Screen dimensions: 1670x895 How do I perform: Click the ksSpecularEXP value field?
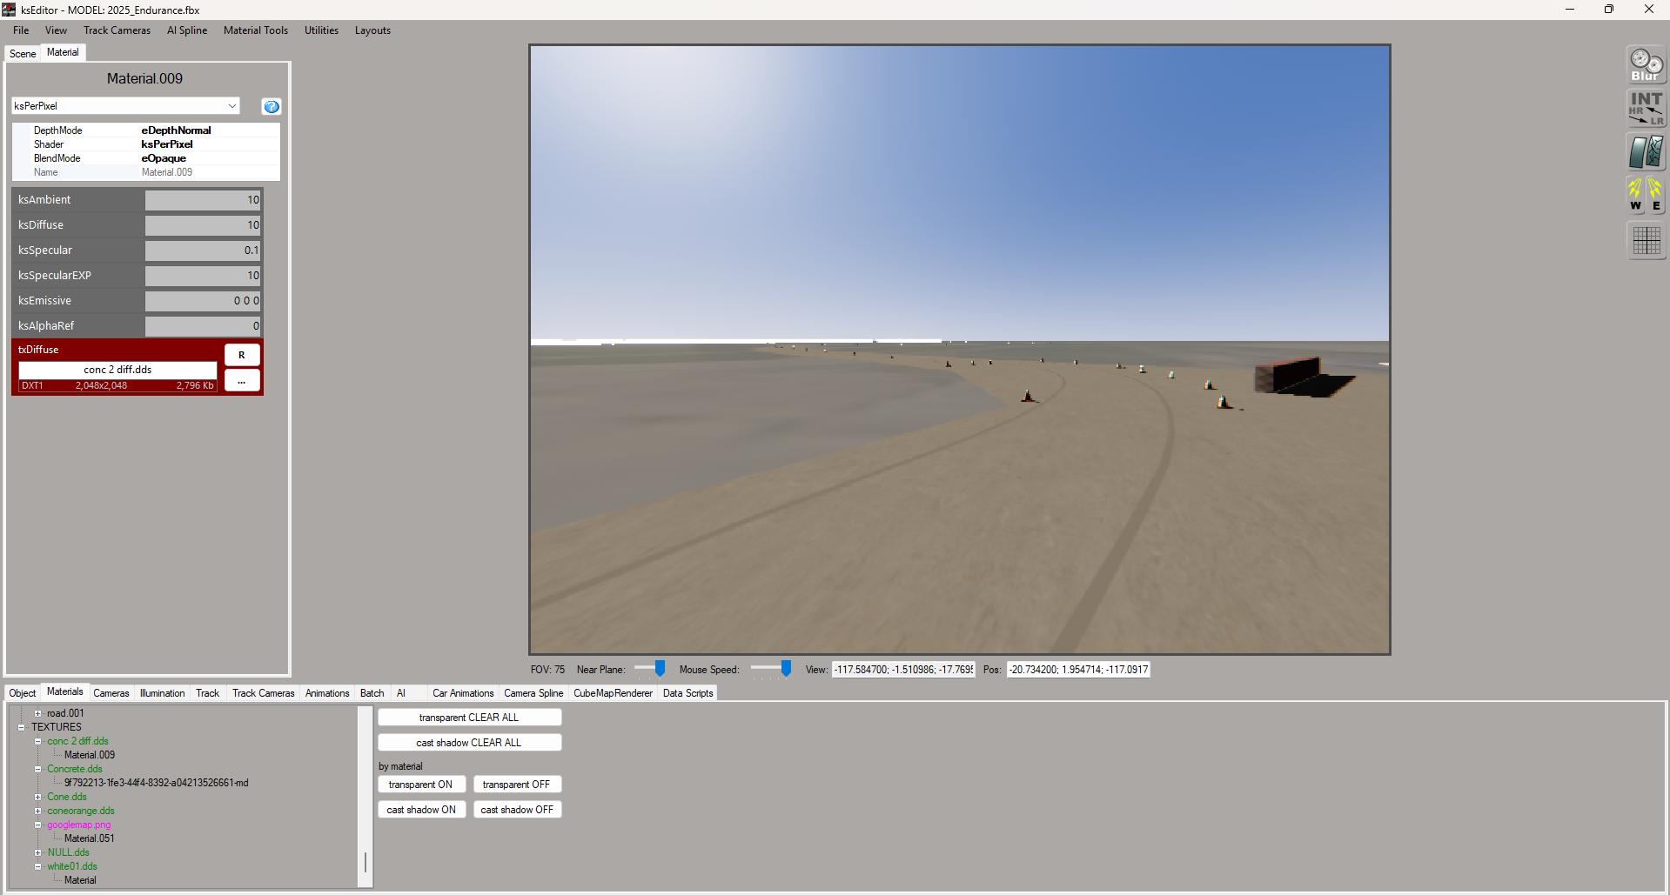[203, 276]
